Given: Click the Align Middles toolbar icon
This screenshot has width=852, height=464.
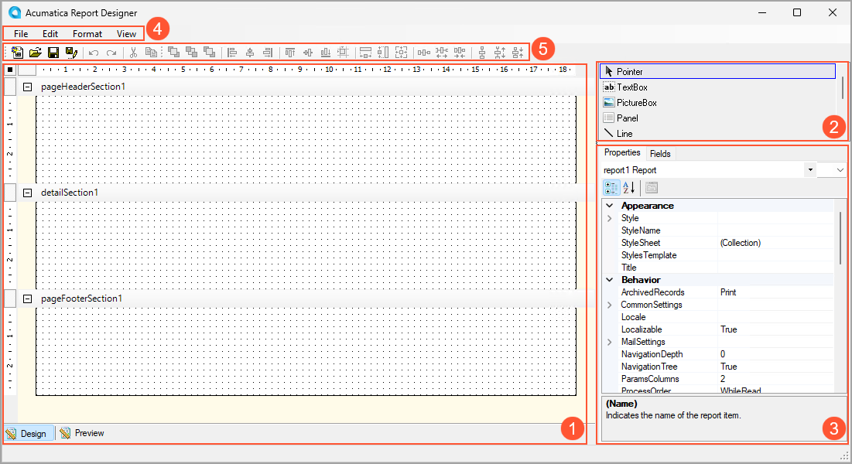Looking at the screenshot, I should pyautogui.click(x=308, y=52).
